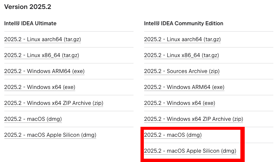Click Community Edition Windows ARM64 (exe) link

(x=184, y=87)
